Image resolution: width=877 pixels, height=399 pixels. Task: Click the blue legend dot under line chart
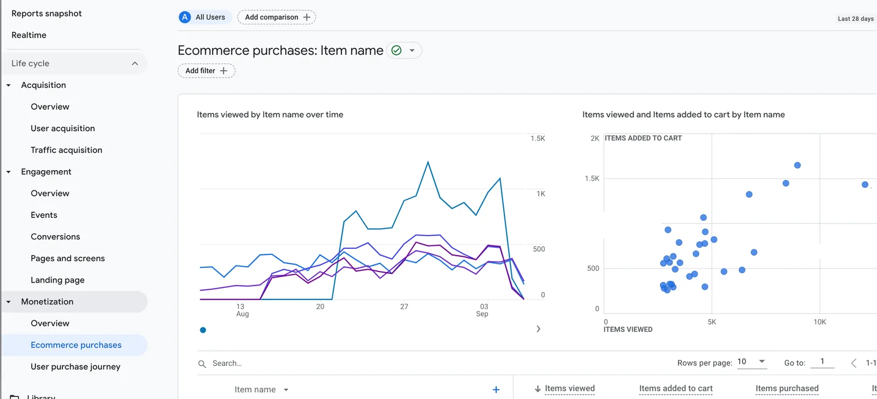click(x=203, y=330)
